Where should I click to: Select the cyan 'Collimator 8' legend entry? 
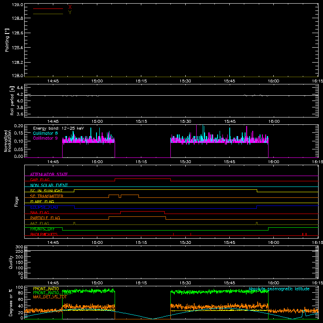click(x=45, y=133)
